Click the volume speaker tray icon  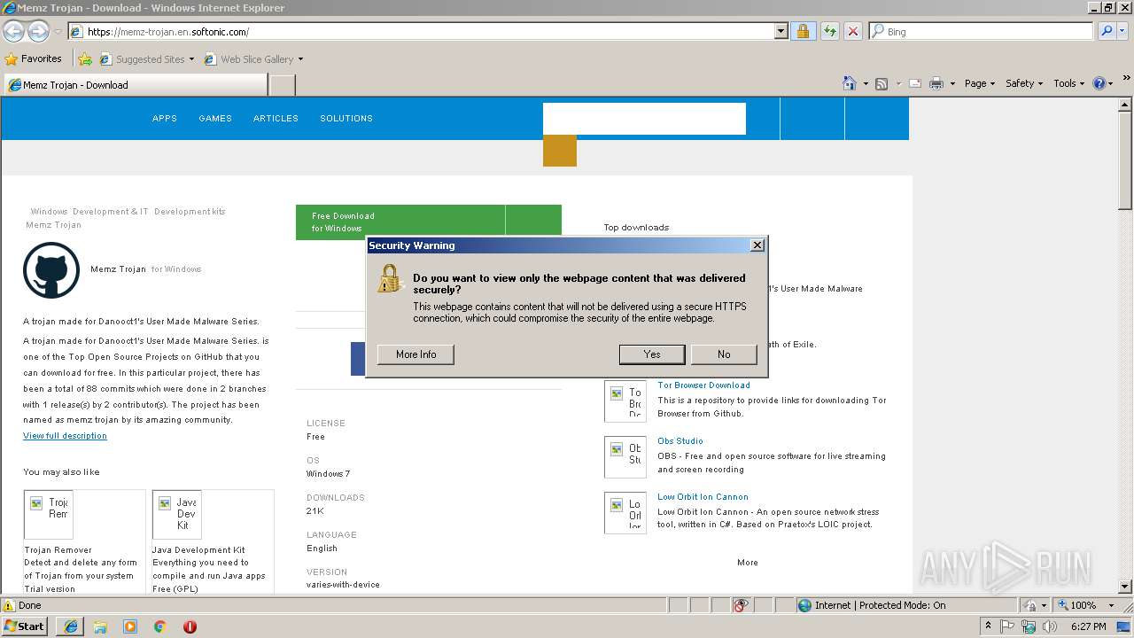tap(1050, 626)
